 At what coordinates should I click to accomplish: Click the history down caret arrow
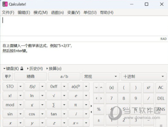click(x=96, y=88)
